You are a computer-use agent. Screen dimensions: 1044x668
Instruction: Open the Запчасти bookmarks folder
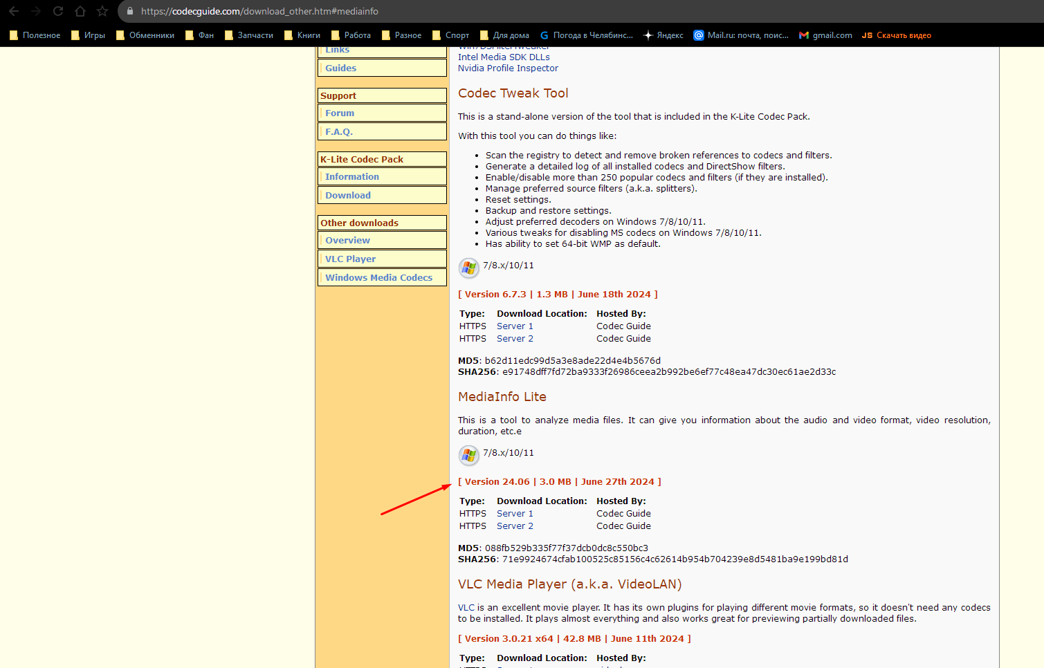click(x=249, y=35)
